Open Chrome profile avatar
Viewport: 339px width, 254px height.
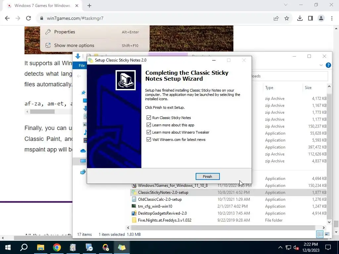tap(321, 19)
